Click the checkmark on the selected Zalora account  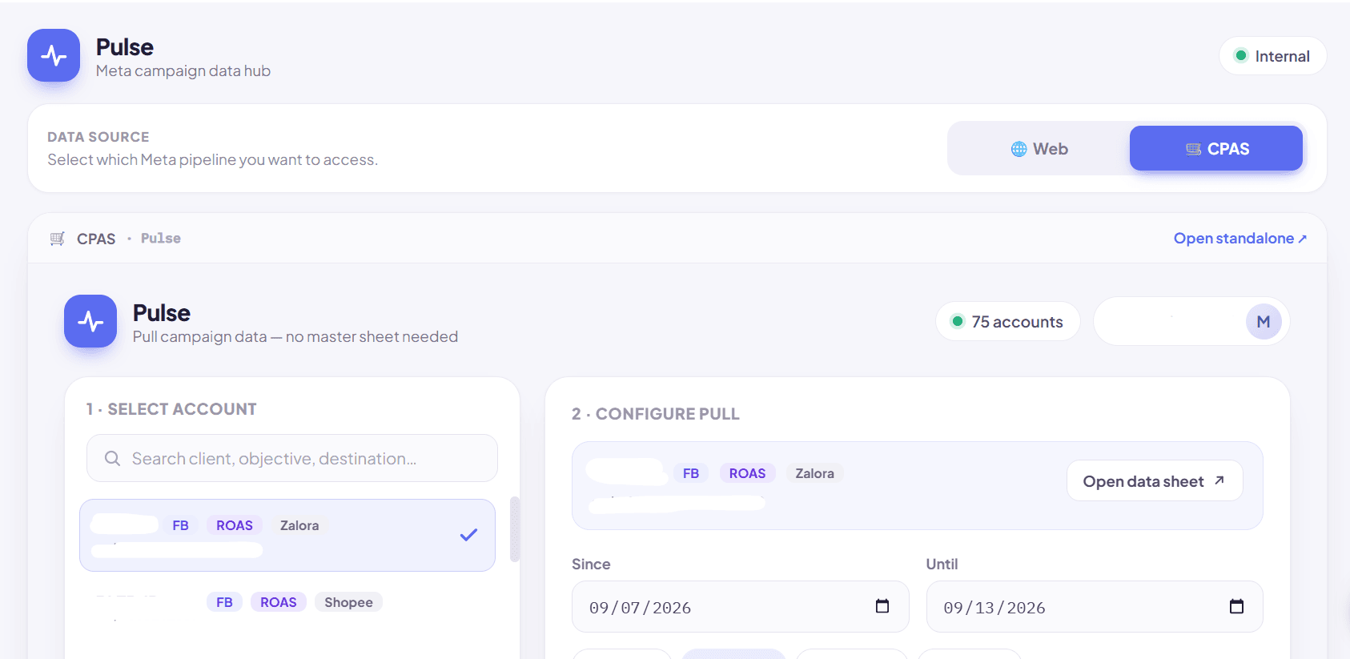tap(468, 535)
